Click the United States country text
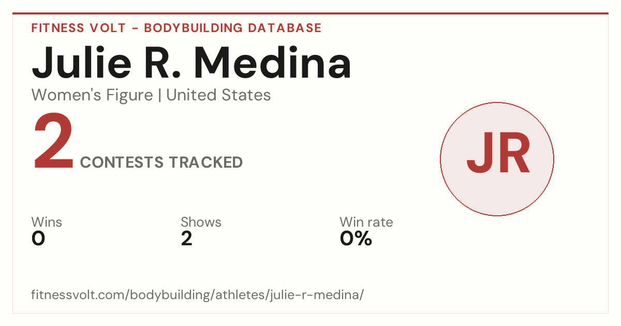 pyautogui.click(x=218, y=95)
